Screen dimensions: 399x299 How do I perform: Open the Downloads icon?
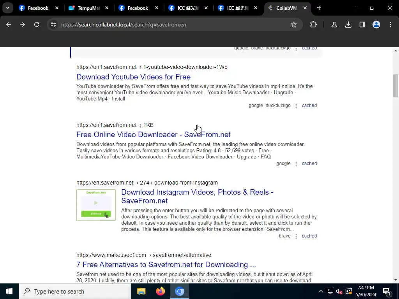348,25
